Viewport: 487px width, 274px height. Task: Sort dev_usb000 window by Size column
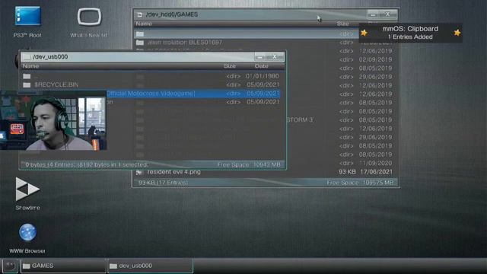230,66
